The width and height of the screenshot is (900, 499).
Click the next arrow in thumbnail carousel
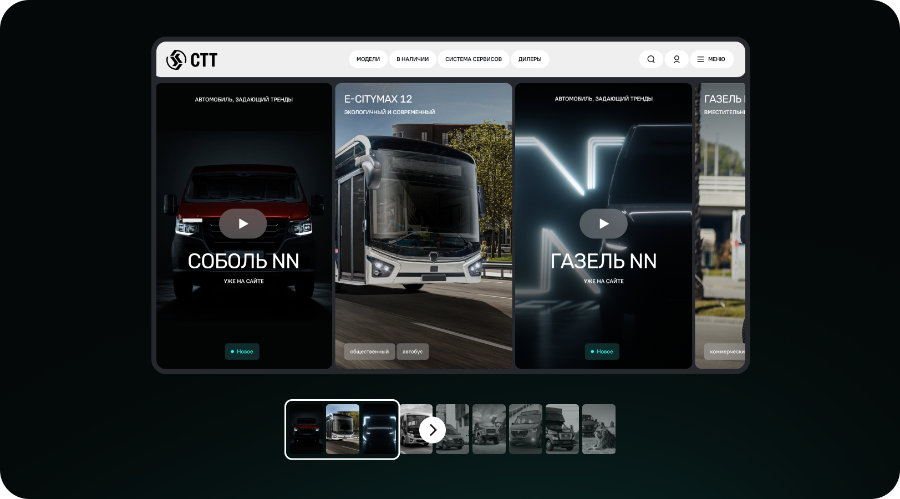coord(433,430)
